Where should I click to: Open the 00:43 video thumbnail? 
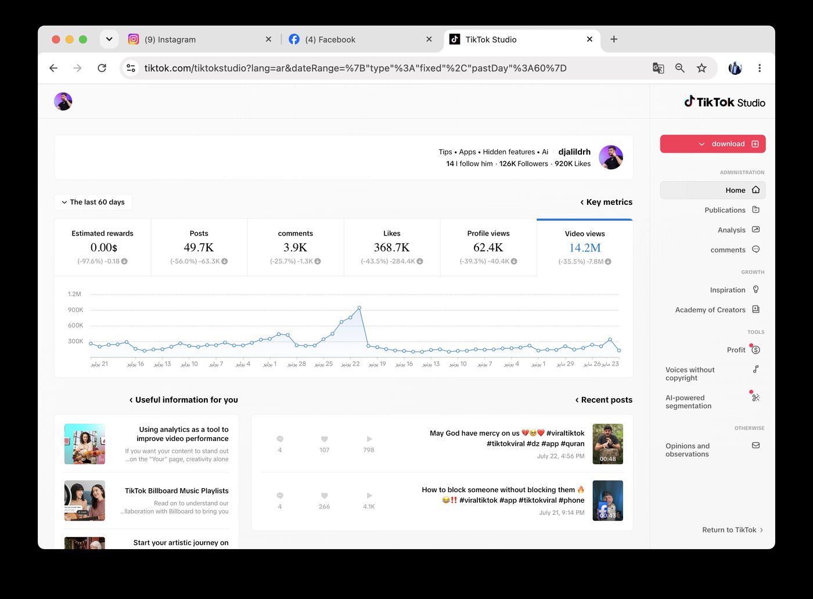pyautogui.click(x=607, y=500)
